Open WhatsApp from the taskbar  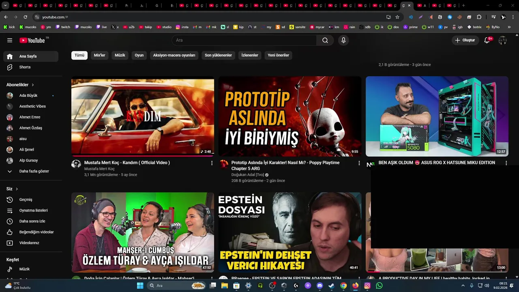pos(379,286)
